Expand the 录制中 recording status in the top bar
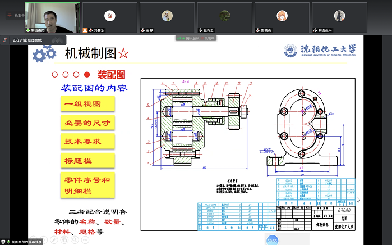Image resolution: width=392 pixels, height=245 pixels. [210, 38]
